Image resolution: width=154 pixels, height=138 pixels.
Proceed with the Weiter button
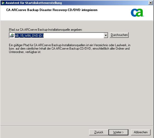click(x=118, y=132)
